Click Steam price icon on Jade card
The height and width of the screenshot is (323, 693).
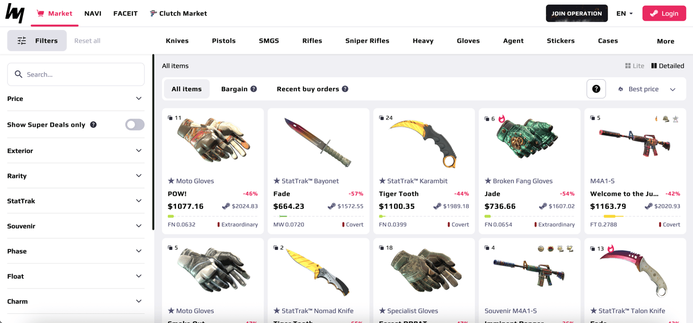[542, 206]
